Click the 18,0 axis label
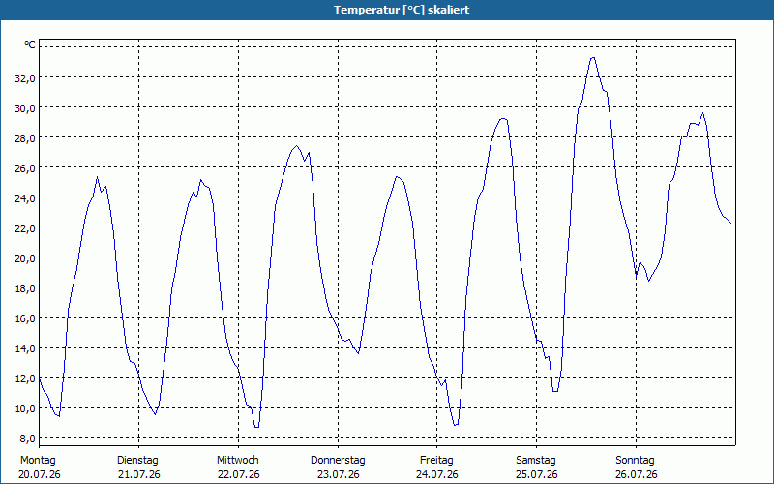 25,288
